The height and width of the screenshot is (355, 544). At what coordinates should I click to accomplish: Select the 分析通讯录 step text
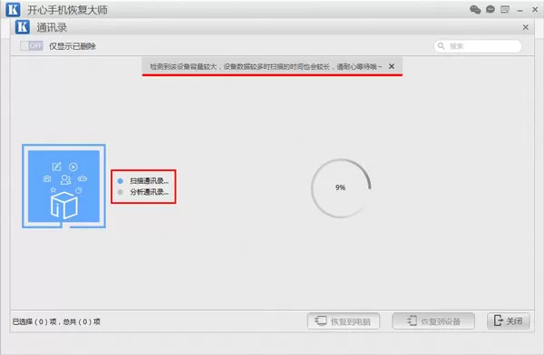tap(150, 192)
